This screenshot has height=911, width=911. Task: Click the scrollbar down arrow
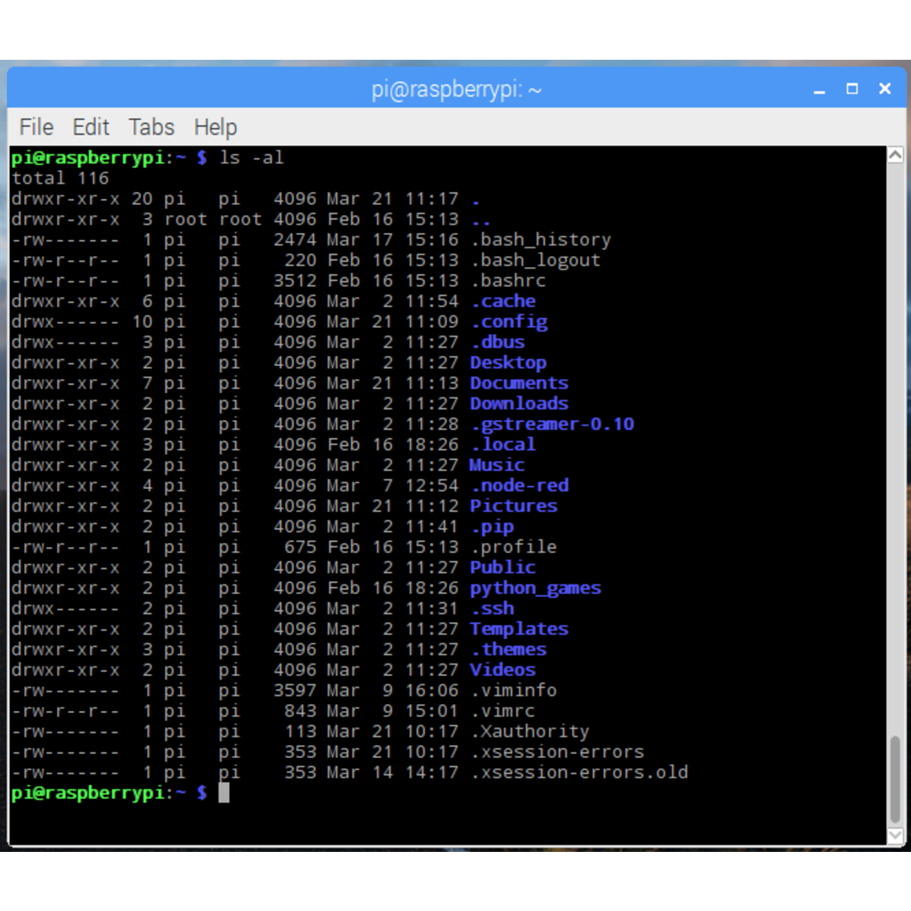tap(895, 835)
